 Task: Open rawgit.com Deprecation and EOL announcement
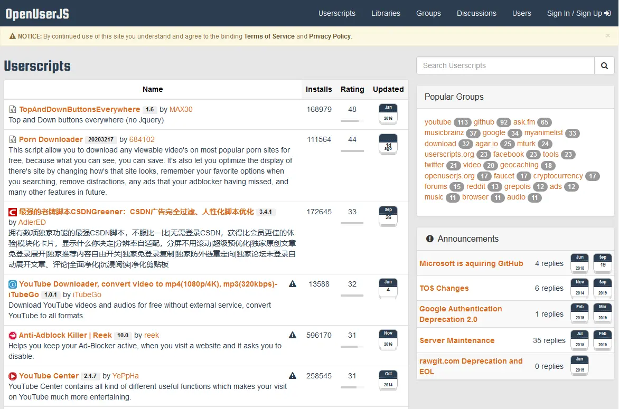(x=471, y=366)
